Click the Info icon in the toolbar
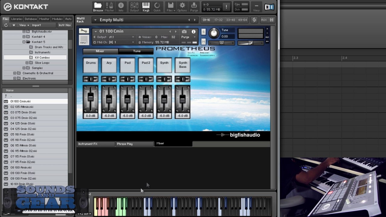Image resolution: width=386 pixels, height=217 pixels. pyautogui.click(x=121, y=7)
